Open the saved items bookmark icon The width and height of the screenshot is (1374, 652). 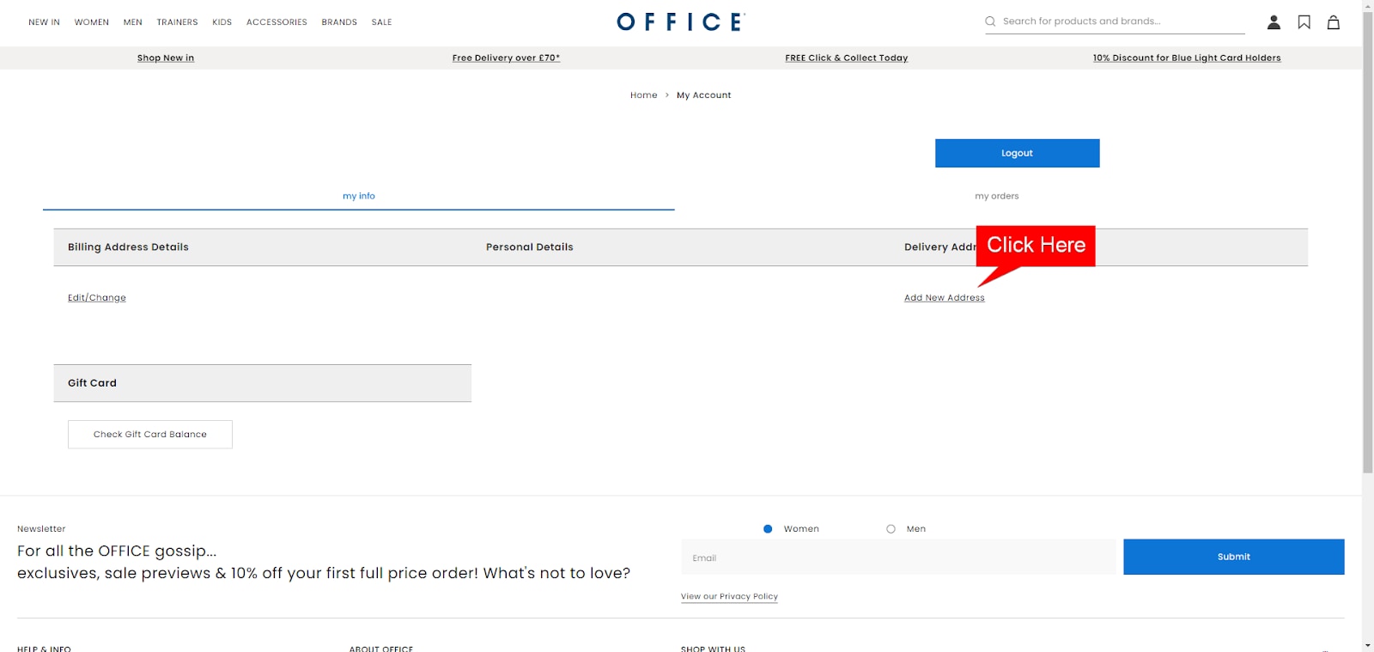[x=1304, y=22]
